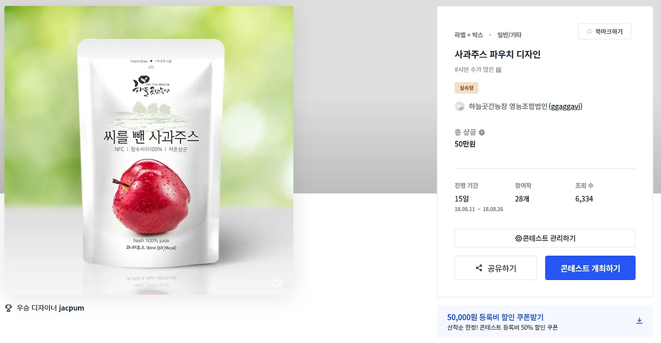Open winning designer jacpum's profile
The width and height of the screenshot is (661, 343).
tap(71, 308)
